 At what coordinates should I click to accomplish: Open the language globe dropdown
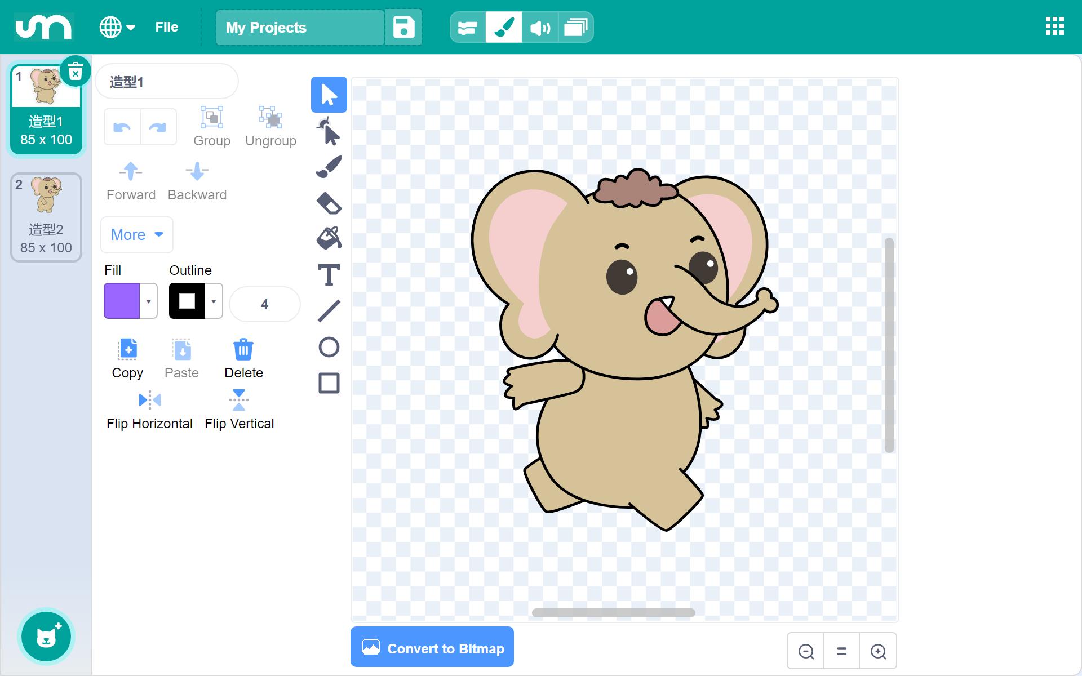[x=117, y=27]
